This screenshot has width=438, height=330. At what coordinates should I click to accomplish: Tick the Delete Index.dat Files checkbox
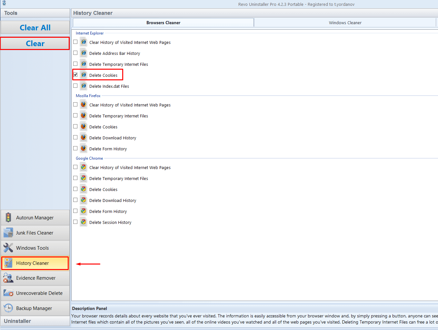75,86
